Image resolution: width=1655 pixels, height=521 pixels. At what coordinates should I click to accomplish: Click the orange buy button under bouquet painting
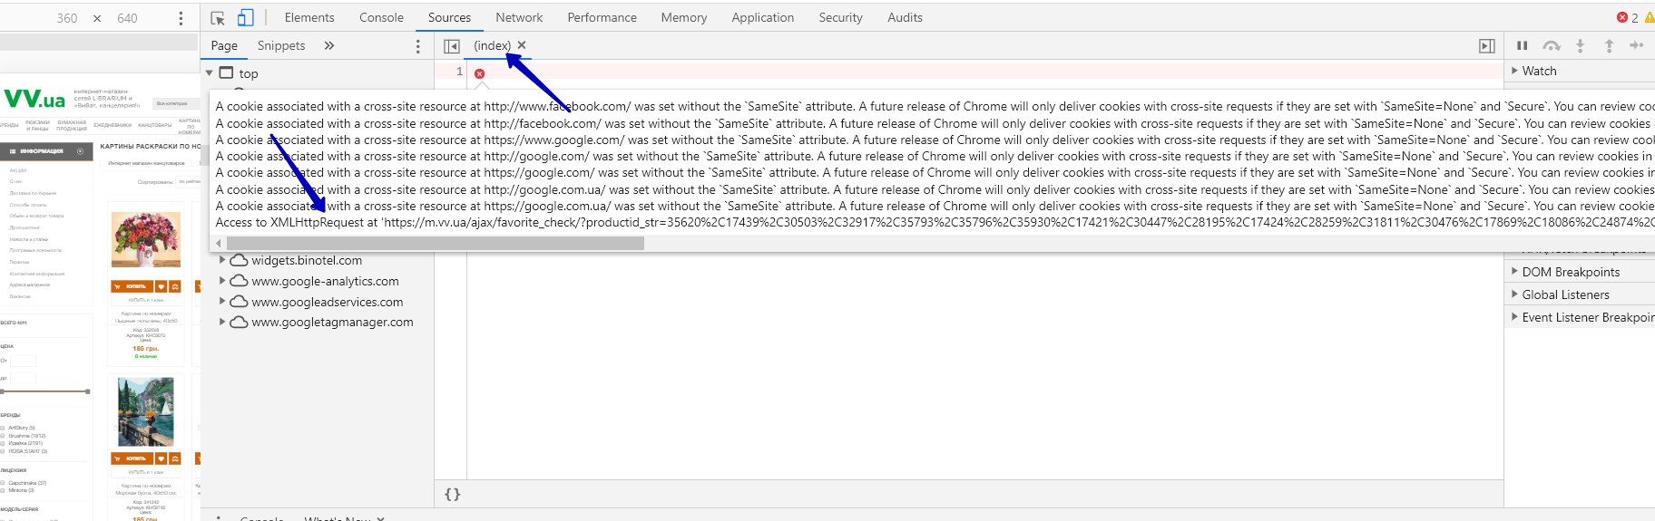click(x=132, y=286)
